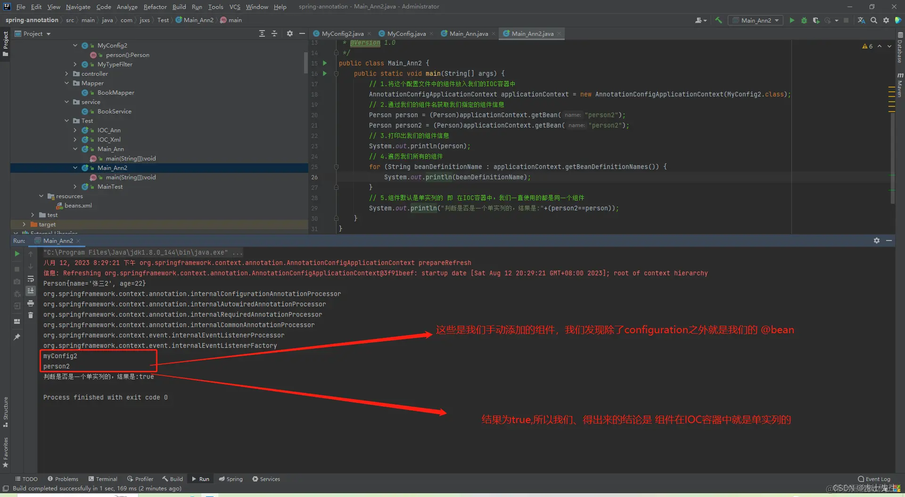Image resolution: width=905 pixels, height=497 pixels.
Task: Hide the Project tool window
Action: tap(302, 34)
